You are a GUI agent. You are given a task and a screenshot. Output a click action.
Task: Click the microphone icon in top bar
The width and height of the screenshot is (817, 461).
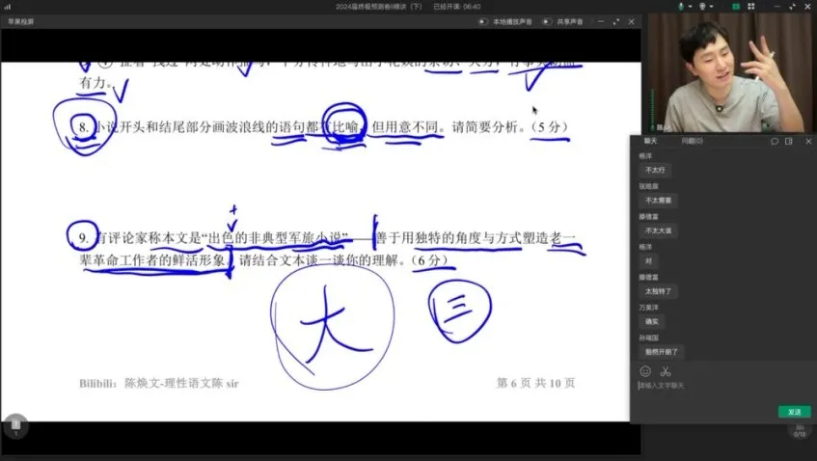pyautogui.click(x=681, y=6)
